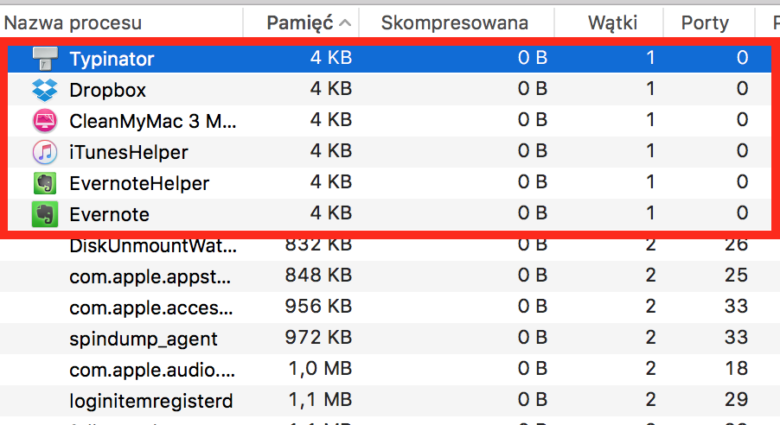Select the com.apple.appst... process
This screenshot has width=780, height=425.
tap(390, 276)
